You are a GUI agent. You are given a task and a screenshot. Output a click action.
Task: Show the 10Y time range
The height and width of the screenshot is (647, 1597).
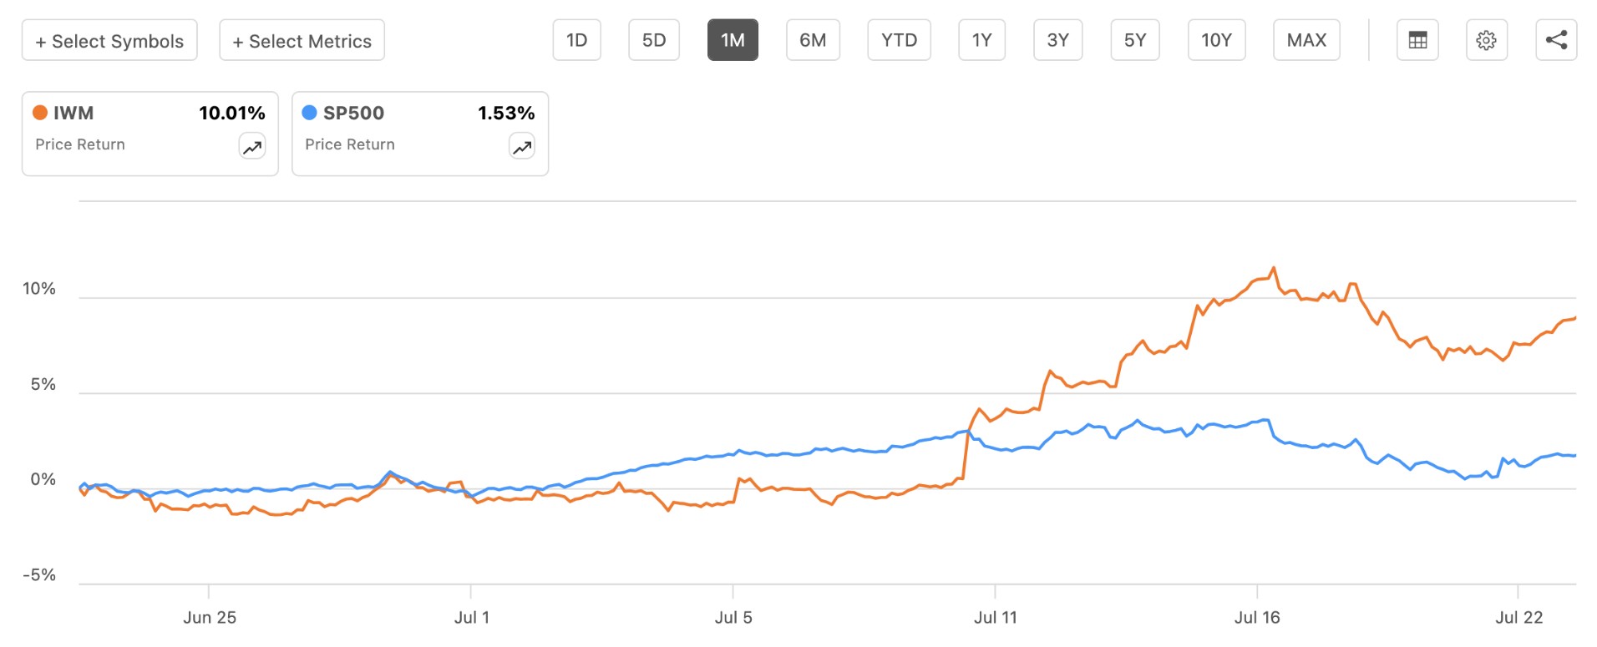[1217, 40]
